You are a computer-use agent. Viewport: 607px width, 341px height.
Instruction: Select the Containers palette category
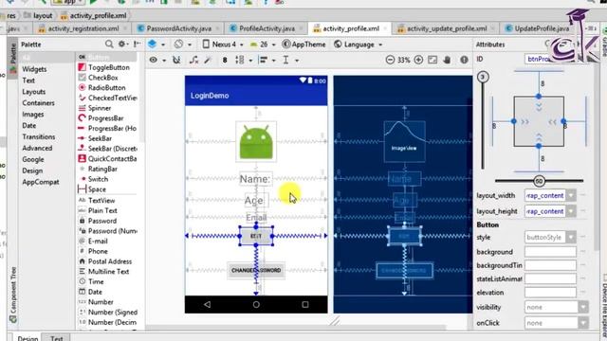(x=38, y=103)
